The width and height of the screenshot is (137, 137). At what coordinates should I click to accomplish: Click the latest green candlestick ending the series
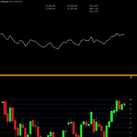[x=124, y=104]
